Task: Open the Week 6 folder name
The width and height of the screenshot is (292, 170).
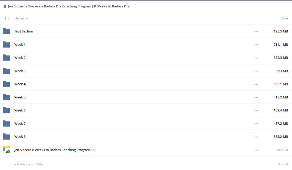Action: pos(20,110)
